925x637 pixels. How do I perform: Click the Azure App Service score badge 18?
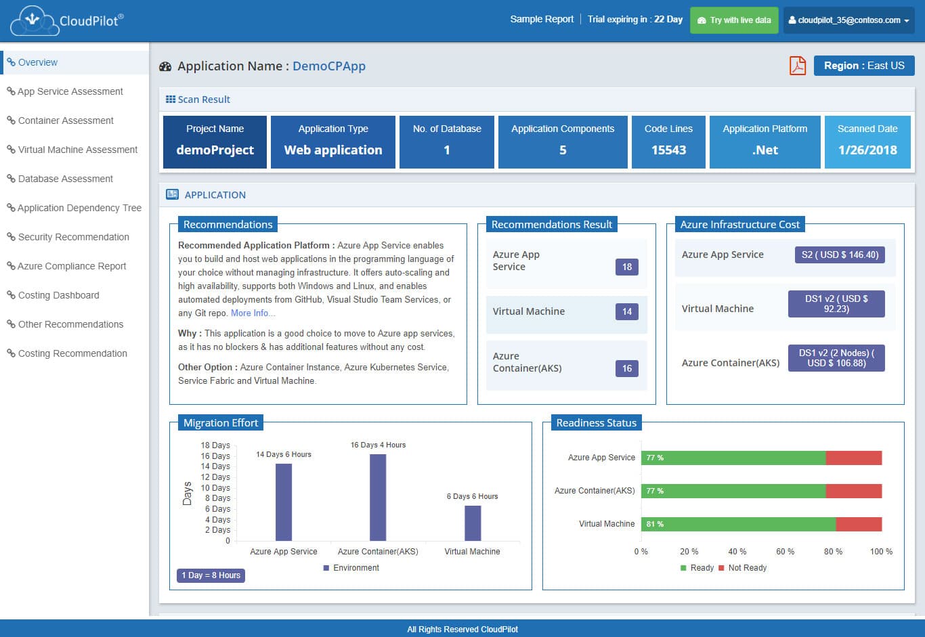627,267
